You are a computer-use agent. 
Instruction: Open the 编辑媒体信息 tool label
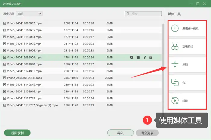point(191,28)
